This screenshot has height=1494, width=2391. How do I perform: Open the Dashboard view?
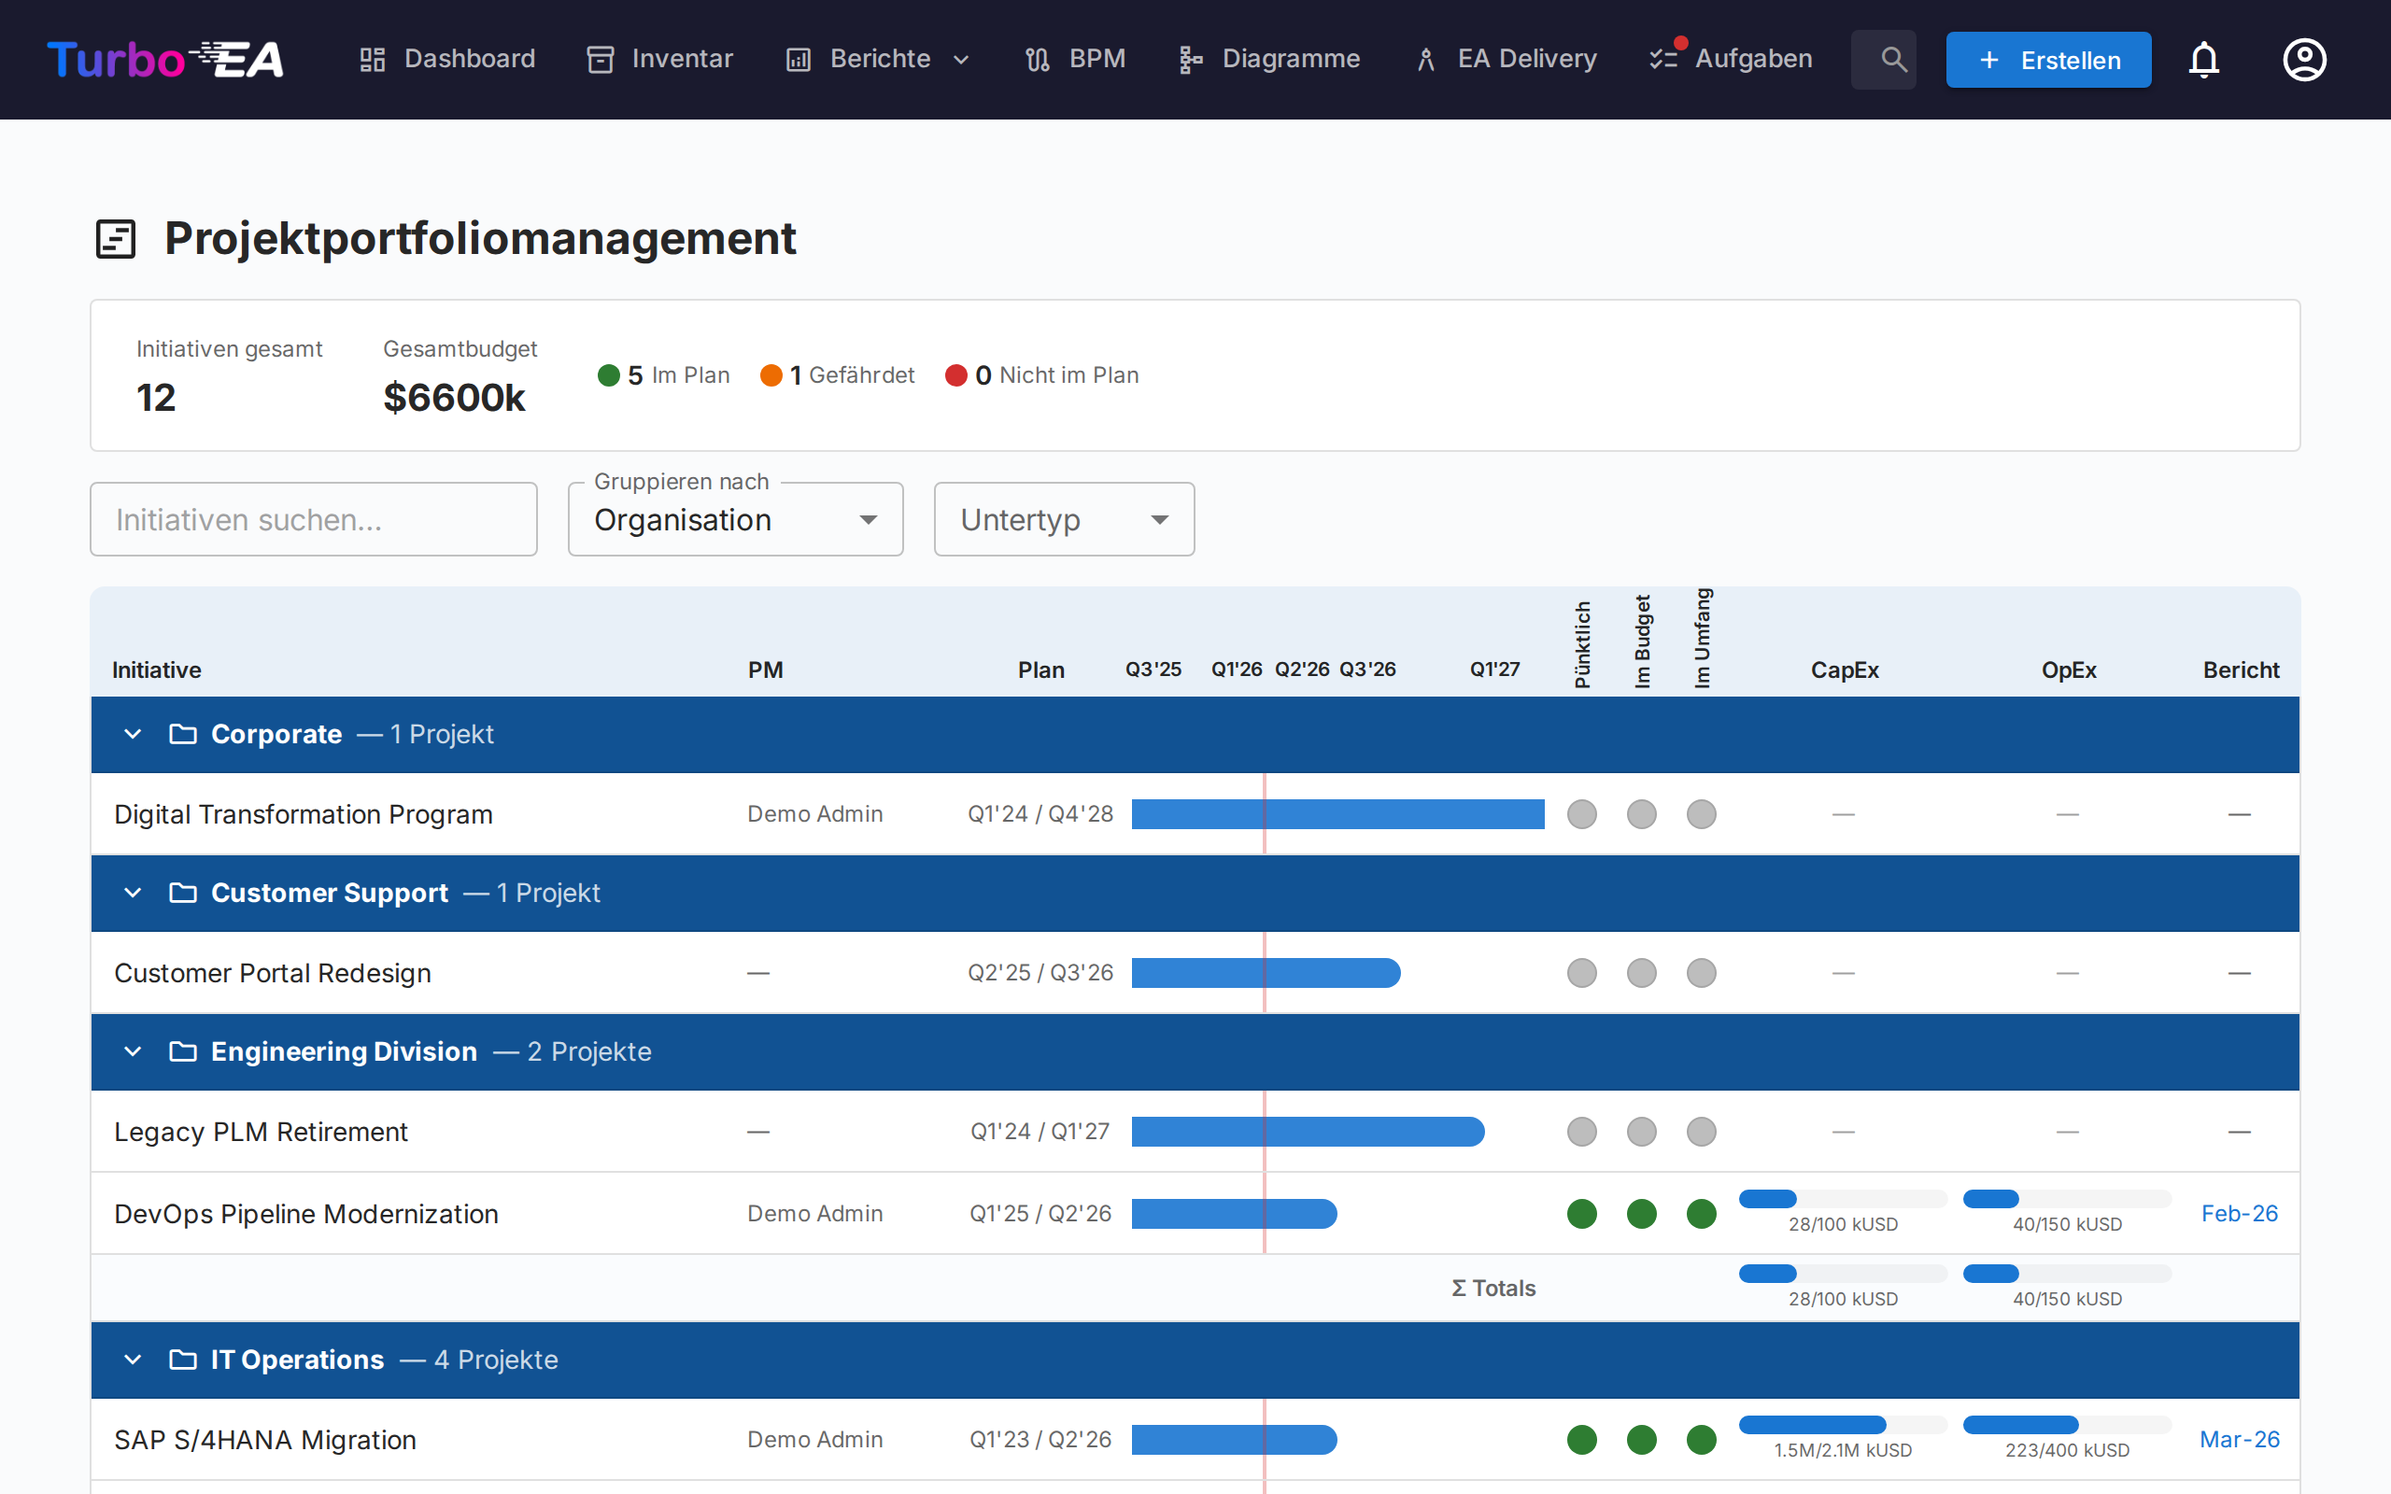[446, 58]
